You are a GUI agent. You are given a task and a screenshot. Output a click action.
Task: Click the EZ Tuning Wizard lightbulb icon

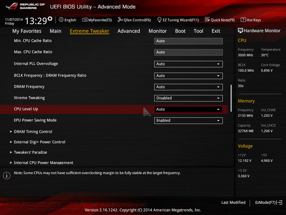point(159,20)
